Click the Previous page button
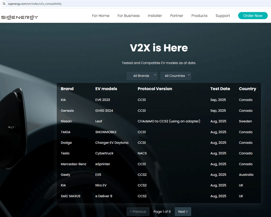Image resolution: width=271 pixels, height=217 pixels. [138, 212]
